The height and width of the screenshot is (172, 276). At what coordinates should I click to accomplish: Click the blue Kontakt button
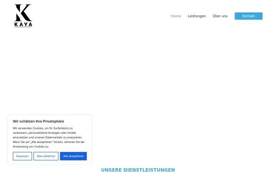pos(248,16)
